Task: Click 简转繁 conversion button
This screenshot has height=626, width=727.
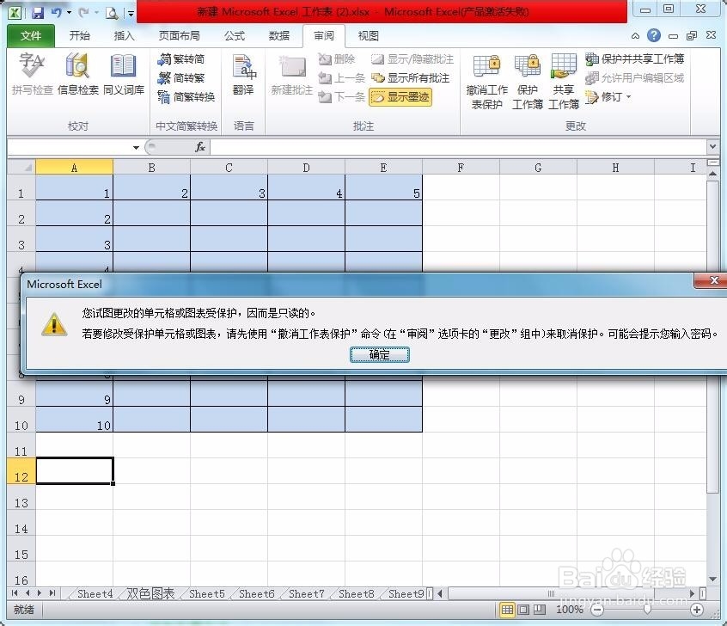Action: [x=181, y=78]
